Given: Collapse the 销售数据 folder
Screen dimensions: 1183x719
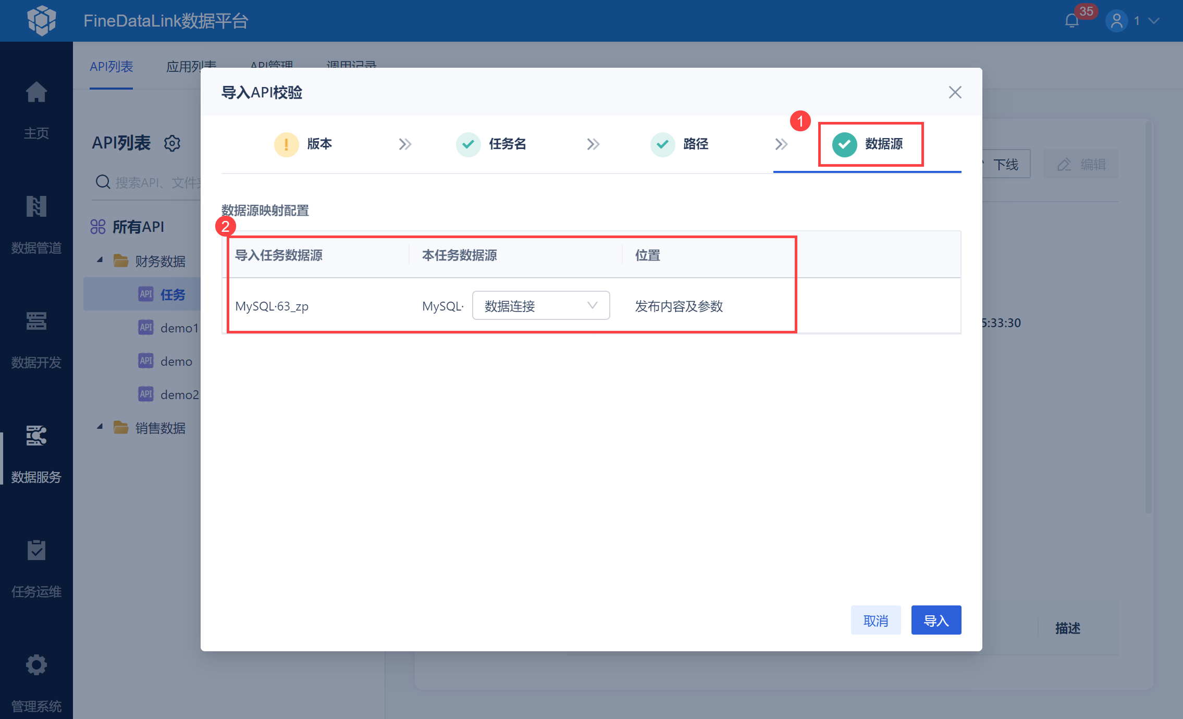Looking at the screenshot, I should click(100, 427).
